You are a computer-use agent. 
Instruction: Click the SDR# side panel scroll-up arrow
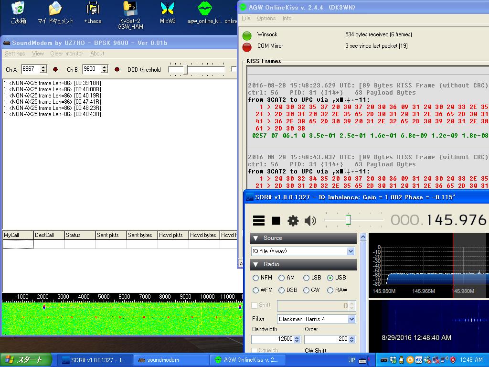point(363,237)
